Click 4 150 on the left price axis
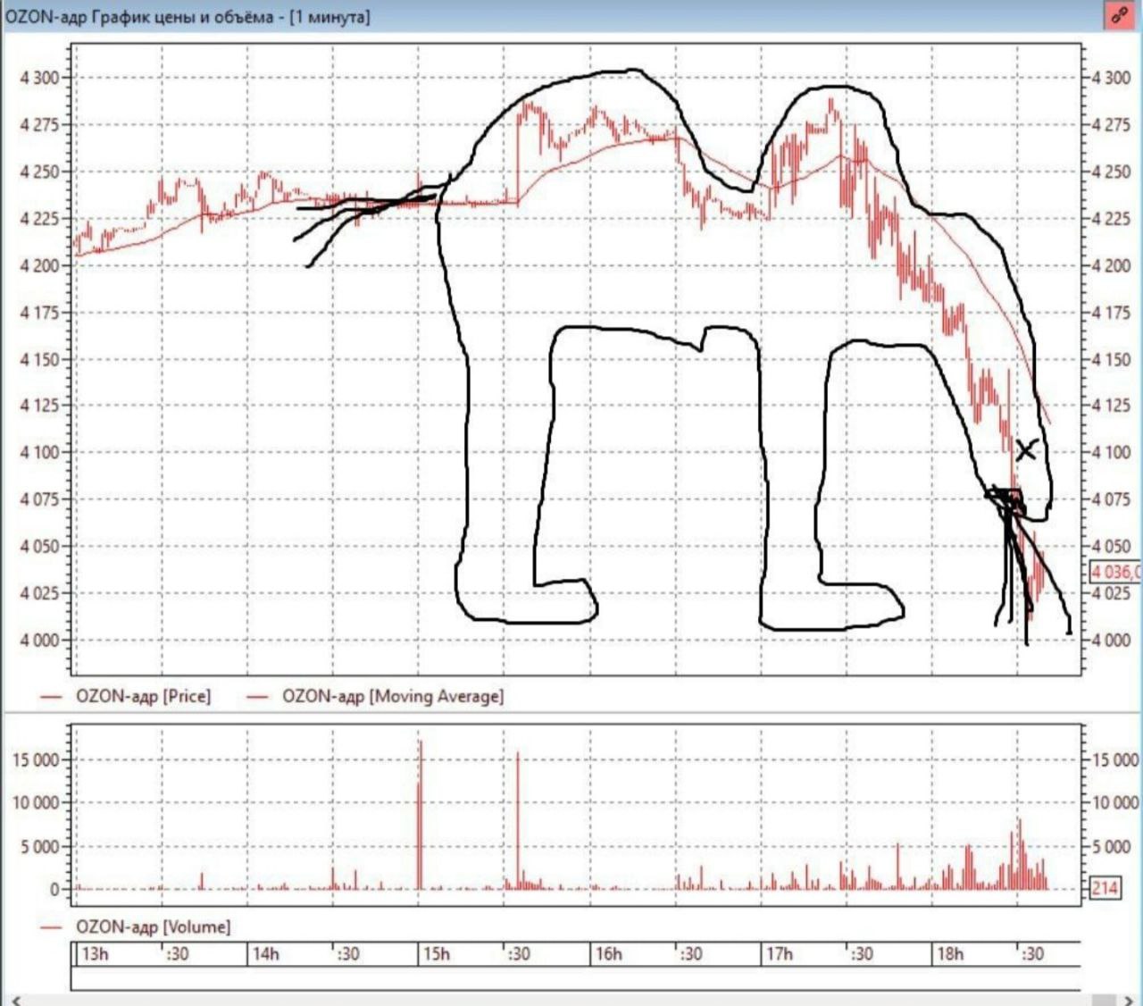 39,359
